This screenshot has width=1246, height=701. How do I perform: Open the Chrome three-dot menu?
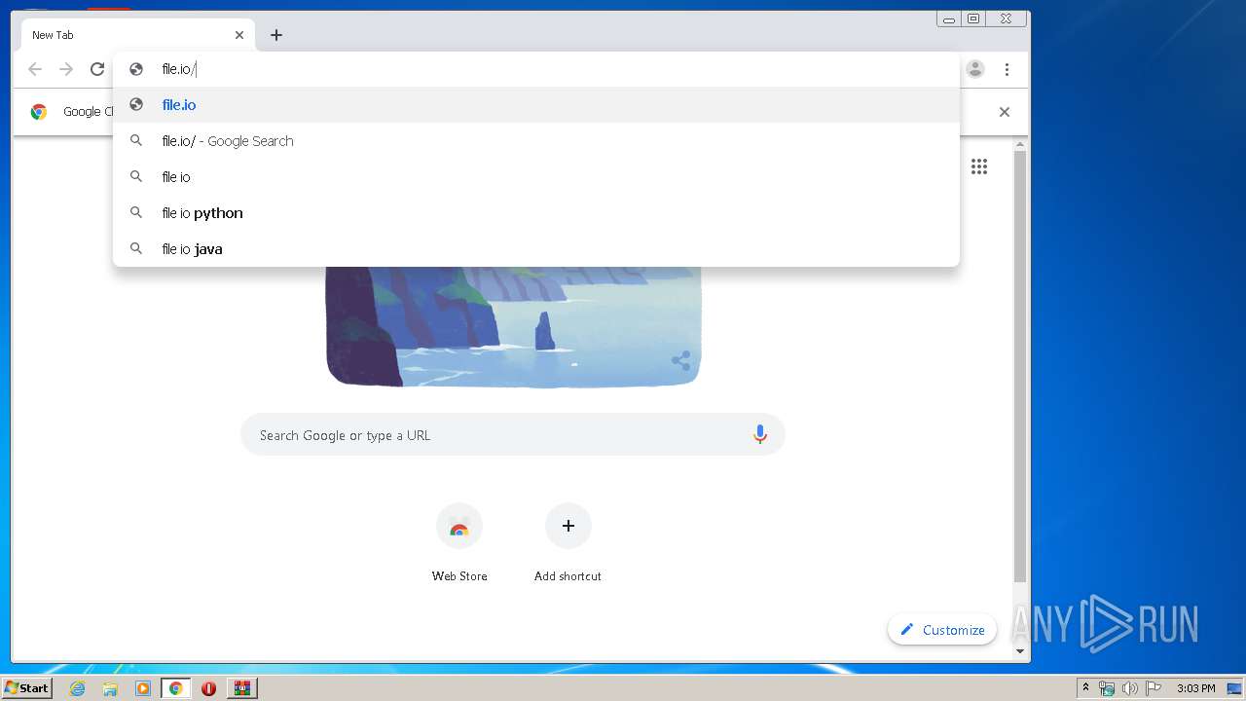1007,69
